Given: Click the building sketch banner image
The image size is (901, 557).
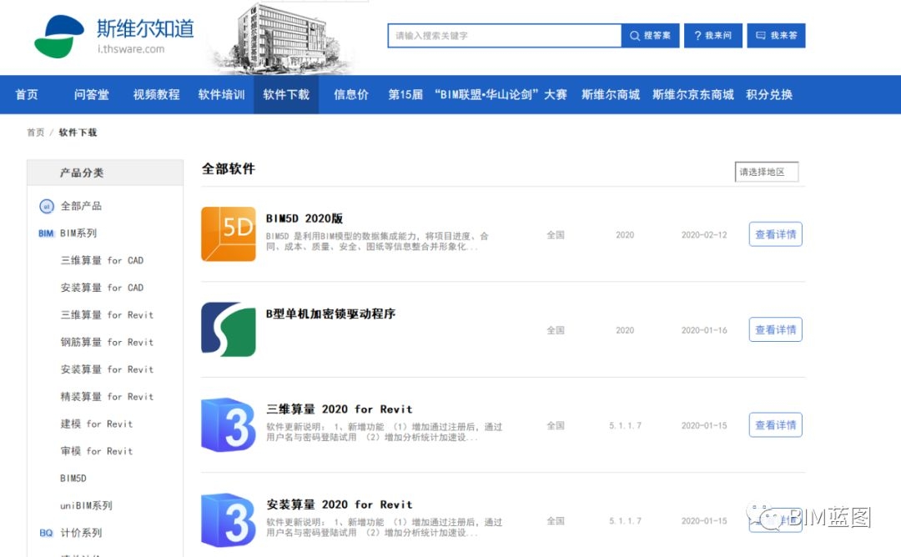Looking at the screenshot, I should 282,38.
